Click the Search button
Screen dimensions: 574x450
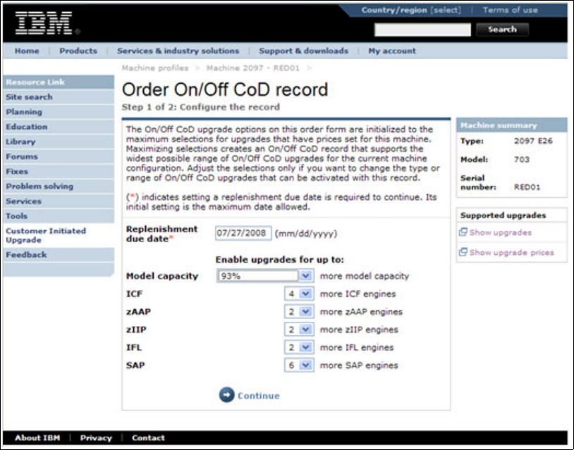pos(502,30)
